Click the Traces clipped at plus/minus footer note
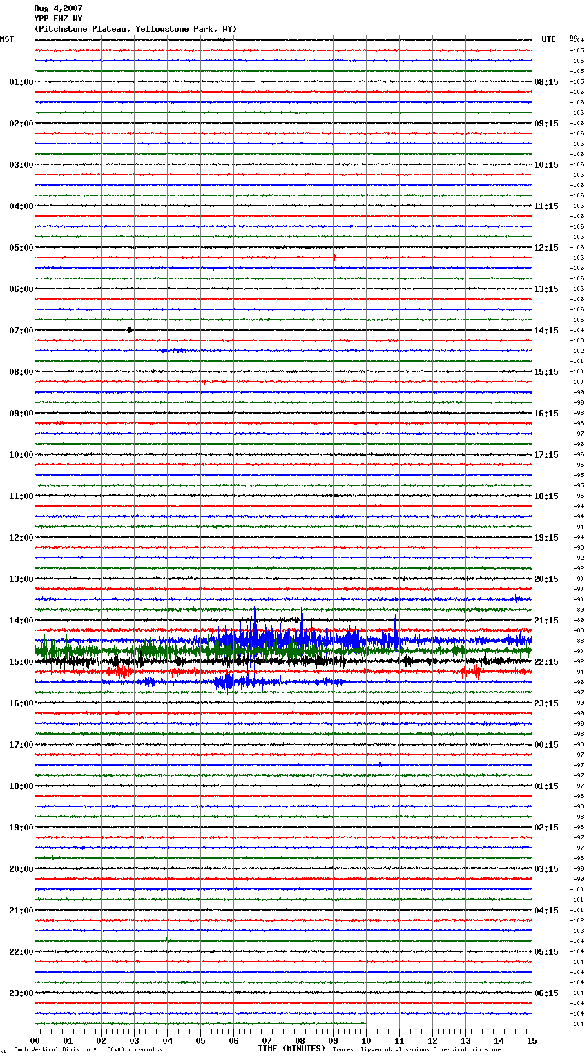587x1059 pixels. click(x=417, y=1050)
